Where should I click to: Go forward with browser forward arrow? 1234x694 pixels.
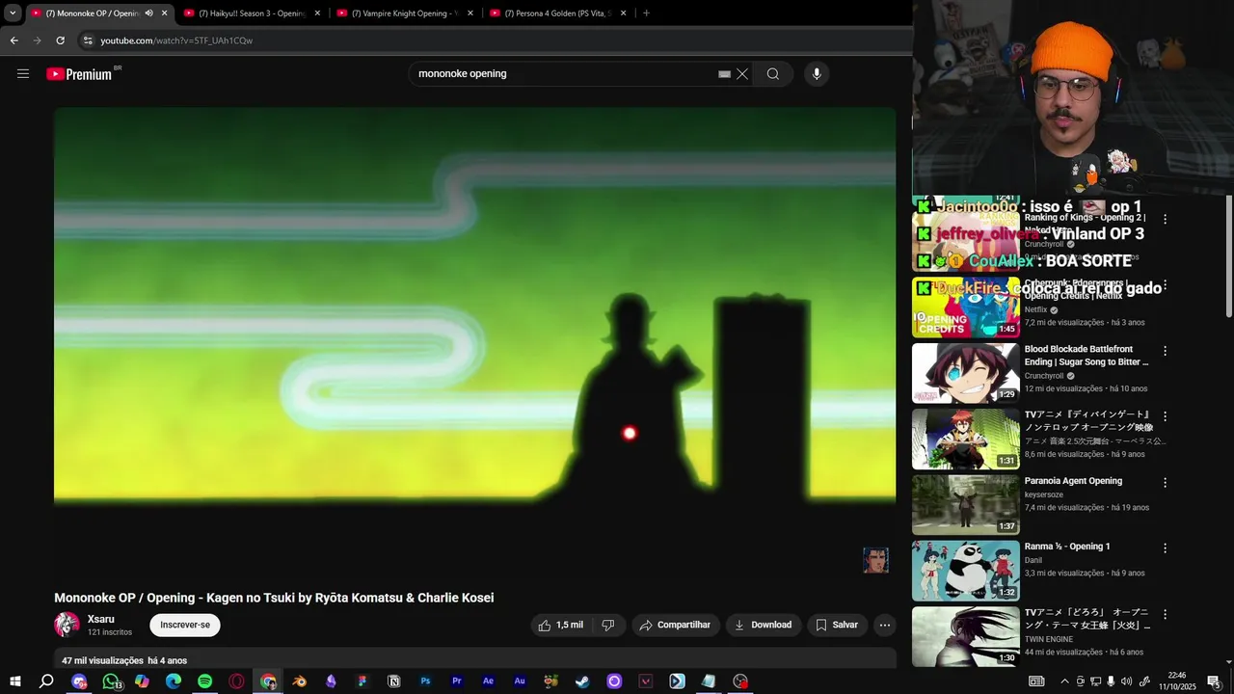click(x=37, y=40)
